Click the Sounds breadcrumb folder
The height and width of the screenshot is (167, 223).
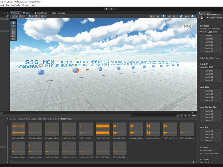[53, 119]
